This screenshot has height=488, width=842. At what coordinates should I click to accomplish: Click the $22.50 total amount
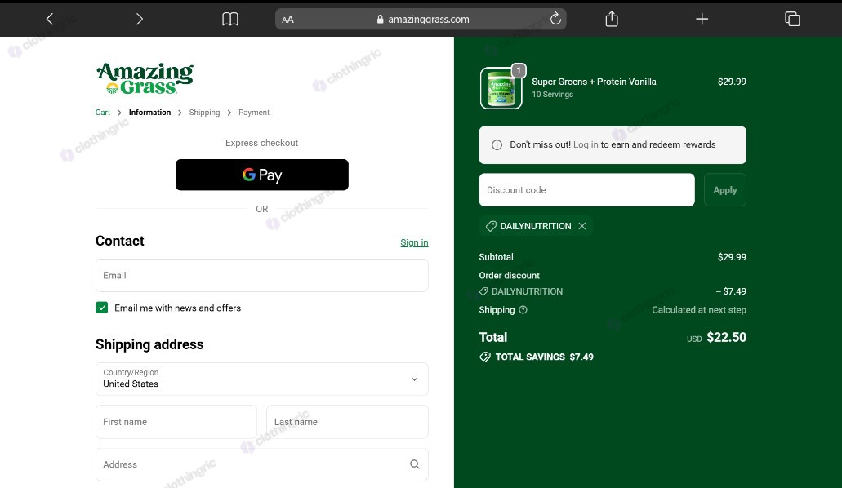pyautogui.click(x=727, y=337)
